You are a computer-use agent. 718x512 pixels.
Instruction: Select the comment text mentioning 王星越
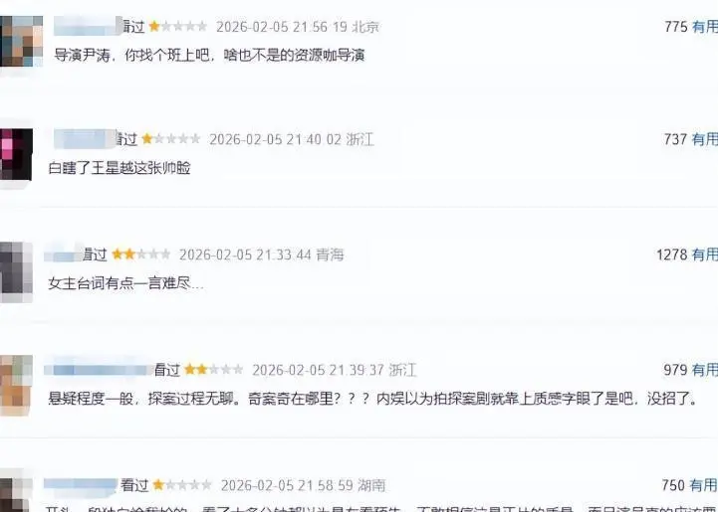tap(120, 168)
